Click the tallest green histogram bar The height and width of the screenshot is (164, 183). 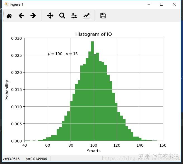tap(92, 91)
